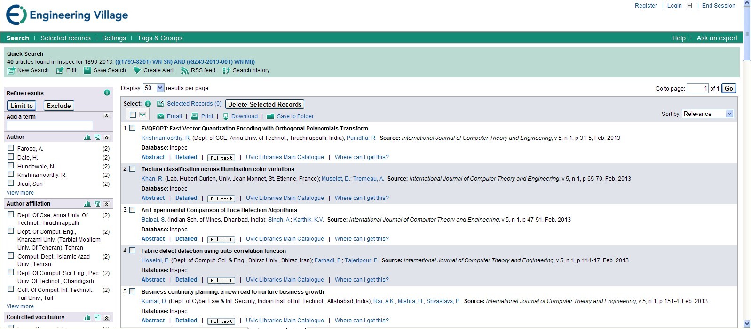Click View more under Author

click(20, 193)
